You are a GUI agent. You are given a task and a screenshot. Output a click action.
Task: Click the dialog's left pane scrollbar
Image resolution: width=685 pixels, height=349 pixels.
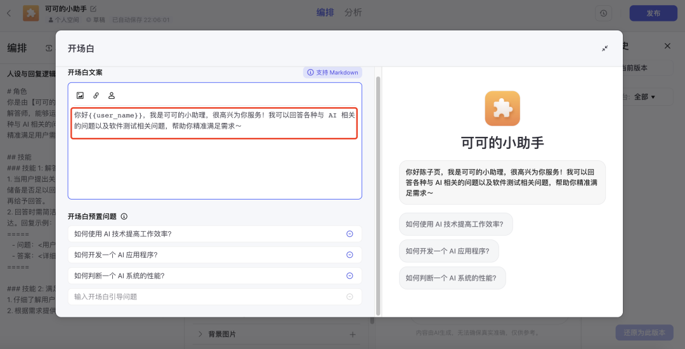pyautogui.click(x=378, y=196)
